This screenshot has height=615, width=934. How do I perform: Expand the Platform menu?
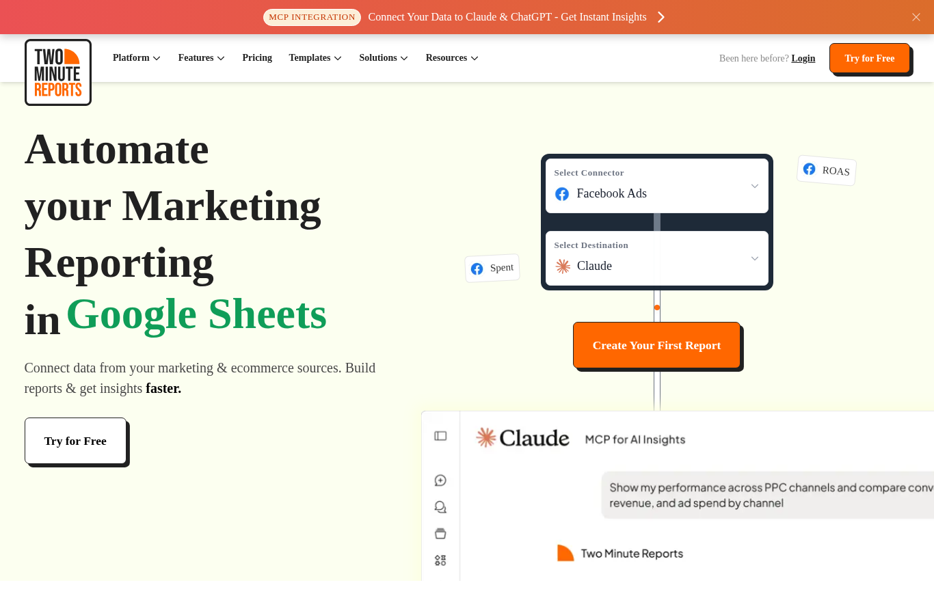[x=137, y=58]
